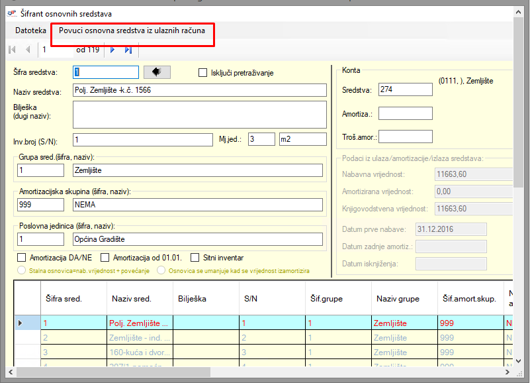The width and height of the screenshot is (530, 383).
Task: Check Amortizacija od 01.01. option
Action: tap(105, 257)
